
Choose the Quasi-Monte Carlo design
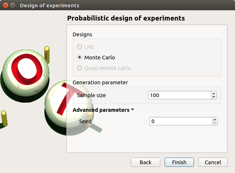pos(80,68)
